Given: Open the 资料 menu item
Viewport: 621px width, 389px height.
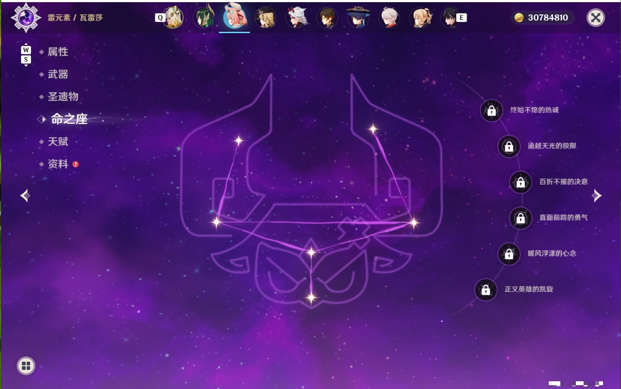Looking at the screenshot, I should (58, 164).
